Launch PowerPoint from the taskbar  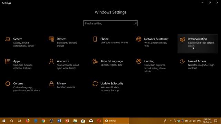67,121
